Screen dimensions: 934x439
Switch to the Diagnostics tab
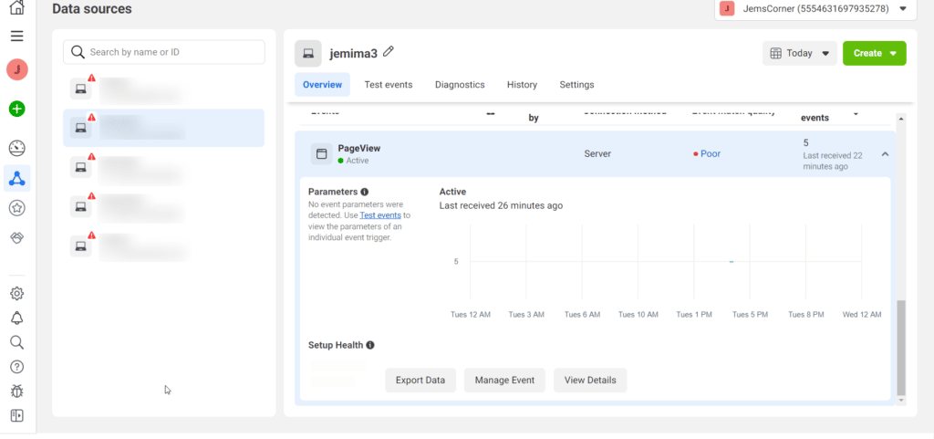460,85
